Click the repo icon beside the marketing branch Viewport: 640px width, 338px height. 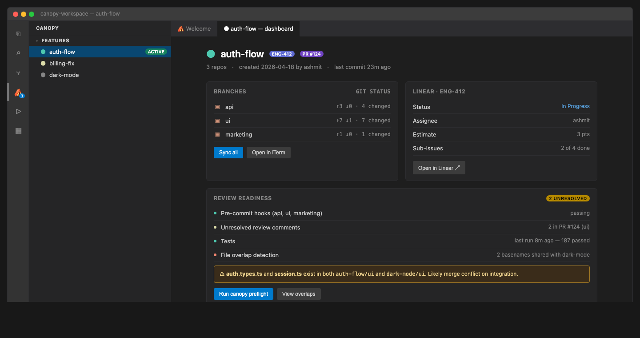coord(217,134)
